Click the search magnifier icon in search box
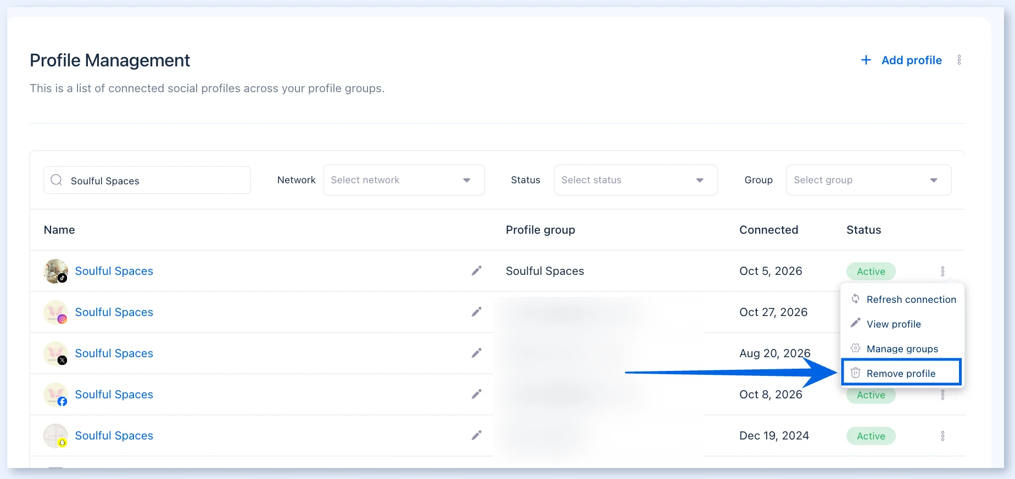The width and height of the screenshot is (1015, 479). click(x=57, y=180)
